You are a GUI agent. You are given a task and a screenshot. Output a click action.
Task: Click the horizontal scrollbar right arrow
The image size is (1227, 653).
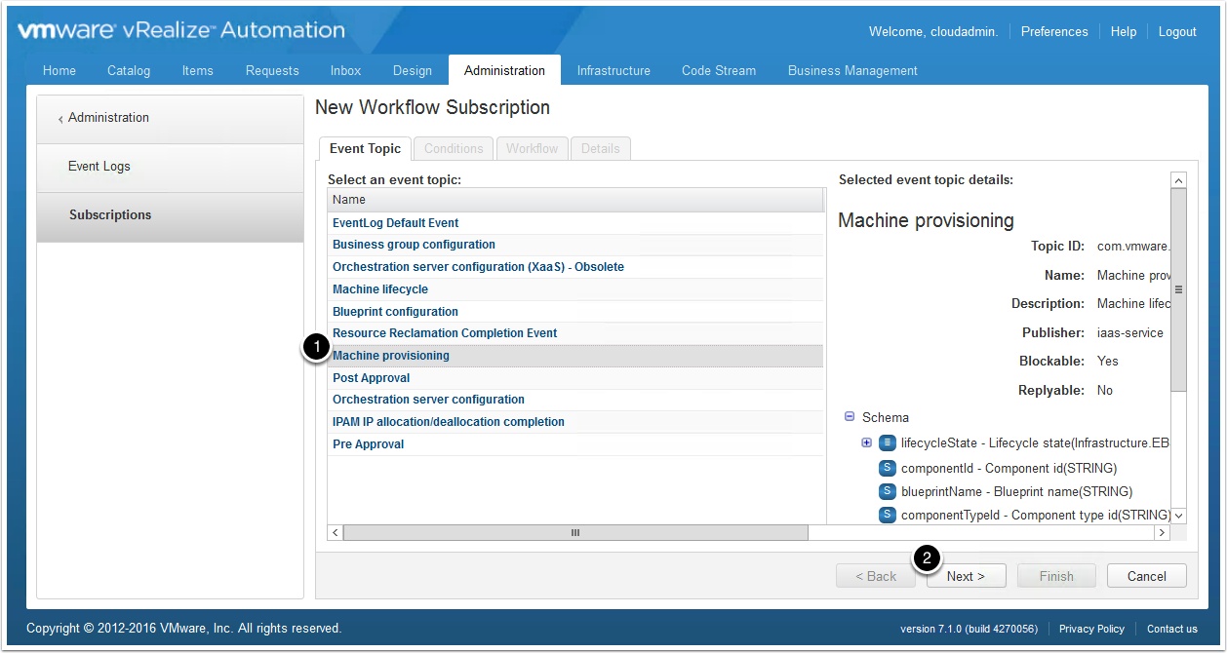(1162, 533)
